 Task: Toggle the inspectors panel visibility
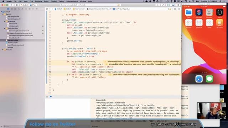point(178,5)
